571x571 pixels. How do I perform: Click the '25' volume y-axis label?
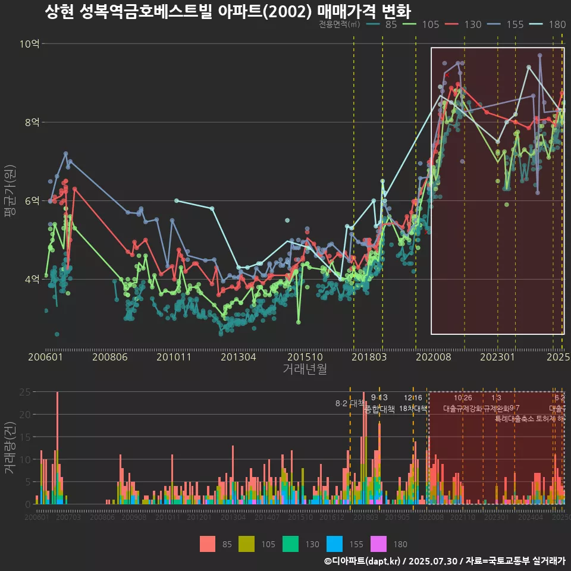[25, 392]
